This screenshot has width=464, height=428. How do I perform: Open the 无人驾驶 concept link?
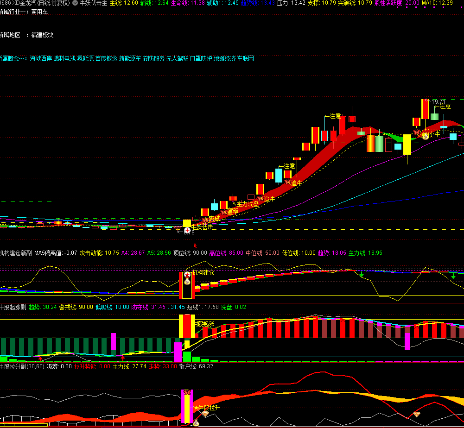[x=177, y=59]
